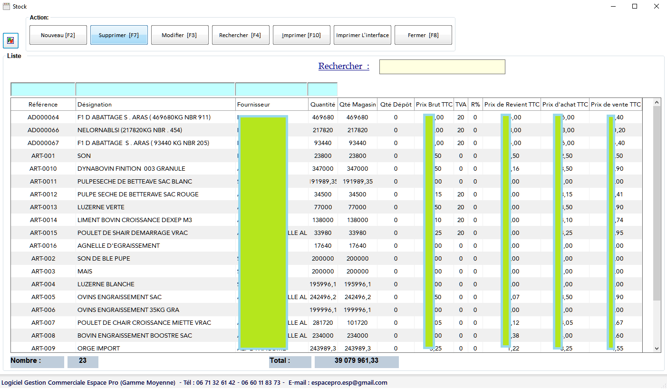667x389 pixels.
Task: Click the Rechercher [F4] button
Action: (x=241, y=35)
